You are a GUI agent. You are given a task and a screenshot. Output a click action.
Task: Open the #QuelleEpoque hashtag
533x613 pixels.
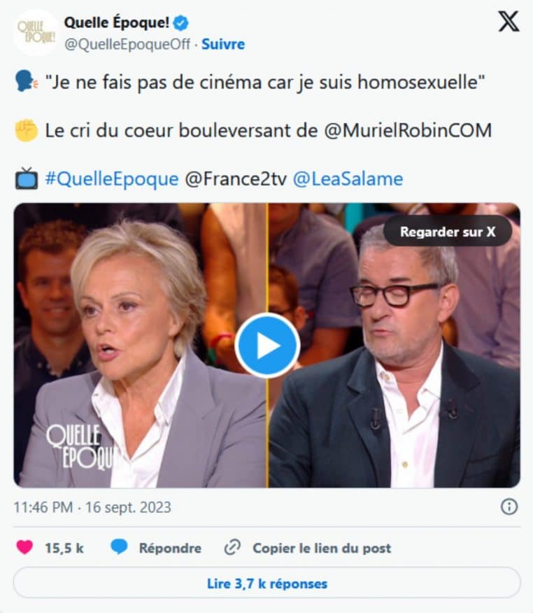pyautogui.click(x=112, y=179)
